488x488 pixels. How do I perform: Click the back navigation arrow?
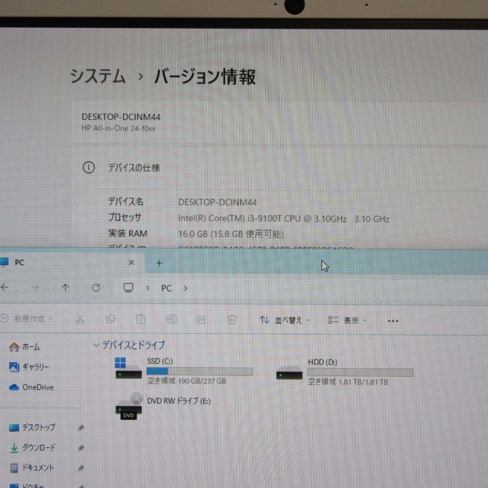(5, 288)
